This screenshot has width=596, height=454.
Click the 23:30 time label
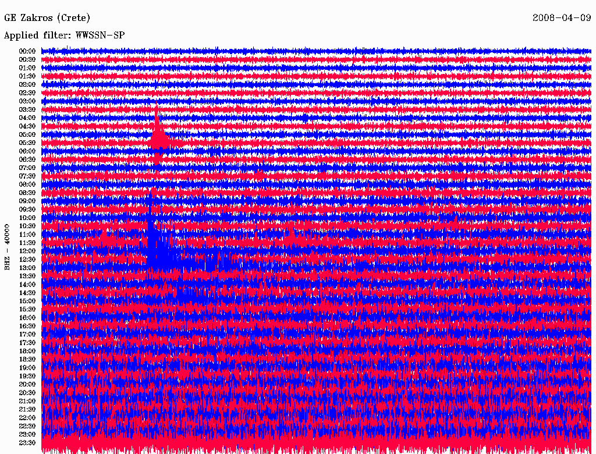point(27,442)
